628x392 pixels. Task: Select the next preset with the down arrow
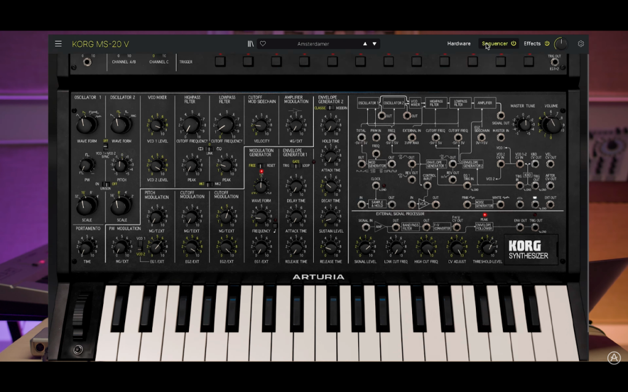click(375, 43)
